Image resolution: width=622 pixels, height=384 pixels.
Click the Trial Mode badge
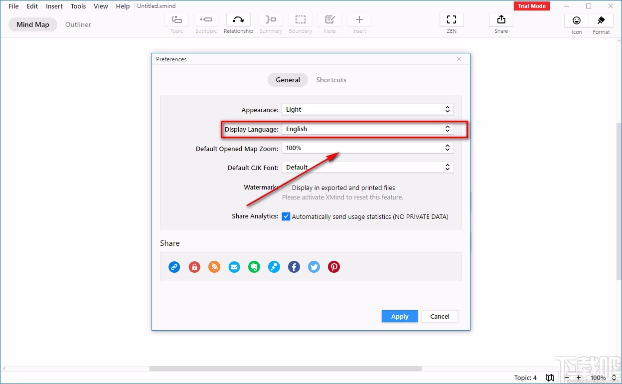click(532, 6)
